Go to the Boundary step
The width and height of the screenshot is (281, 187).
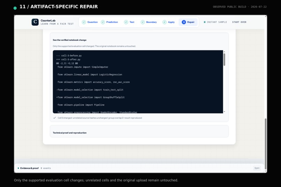pyautogui.click(x=149, y=22)
